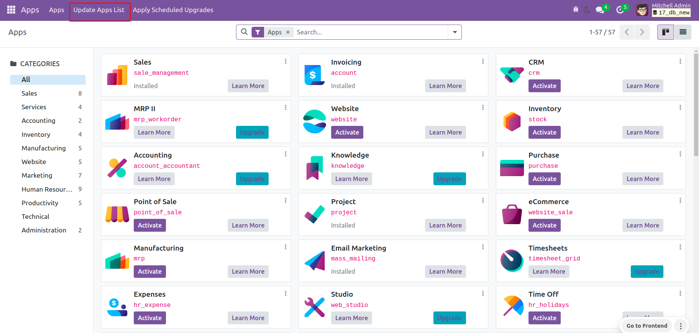Viewport: 699px width, 333px height.
Task: Activate the Website app
Action: (x=347, y=132)
